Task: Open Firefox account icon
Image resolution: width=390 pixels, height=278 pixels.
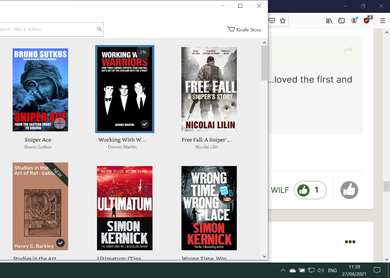Action: [354, 20]
